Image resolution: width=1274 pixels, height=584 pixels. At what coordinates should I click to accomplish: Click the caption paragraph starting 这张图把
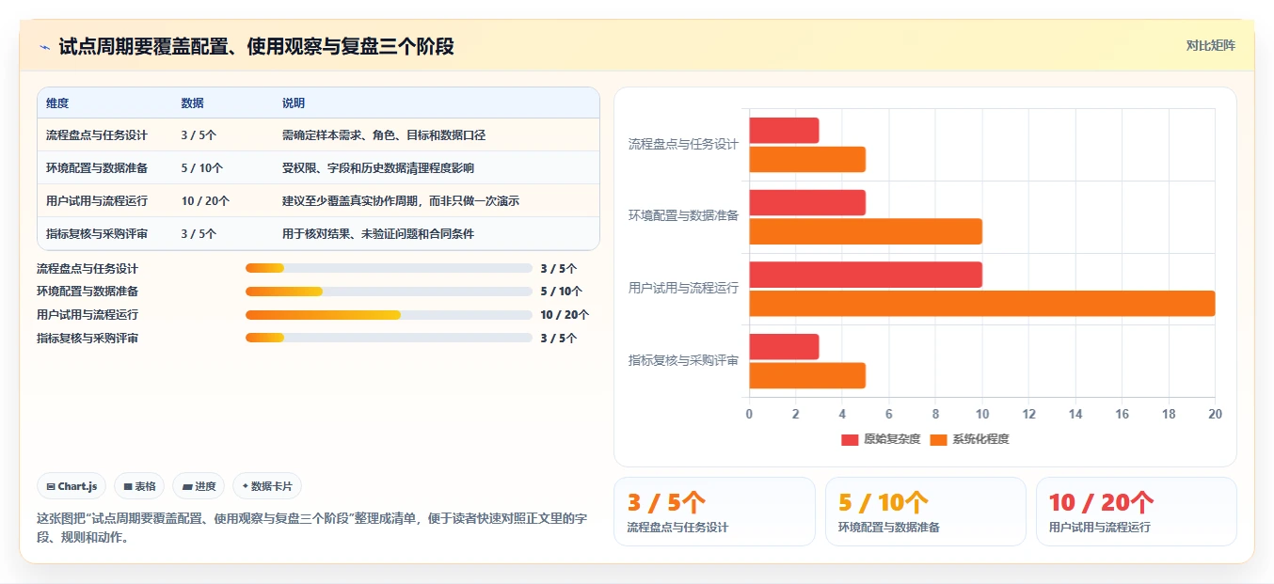coord(311,528)
